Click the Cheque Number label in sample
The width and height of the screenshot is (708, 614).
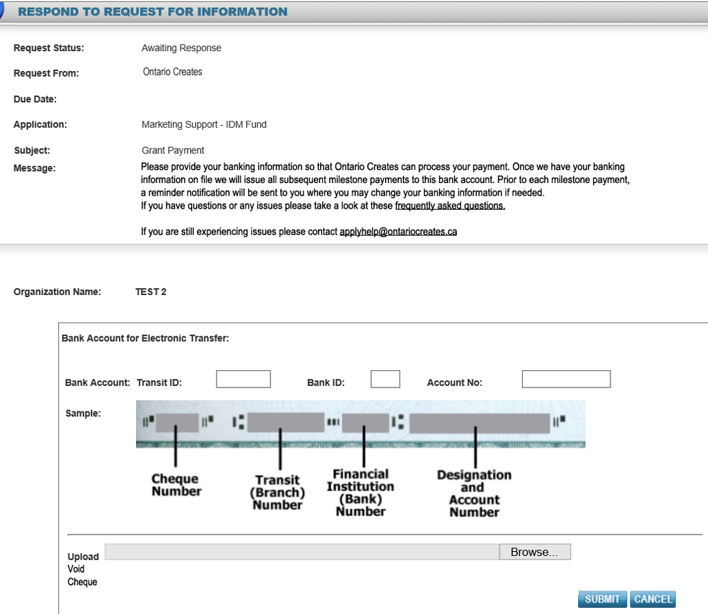[176, 485]
